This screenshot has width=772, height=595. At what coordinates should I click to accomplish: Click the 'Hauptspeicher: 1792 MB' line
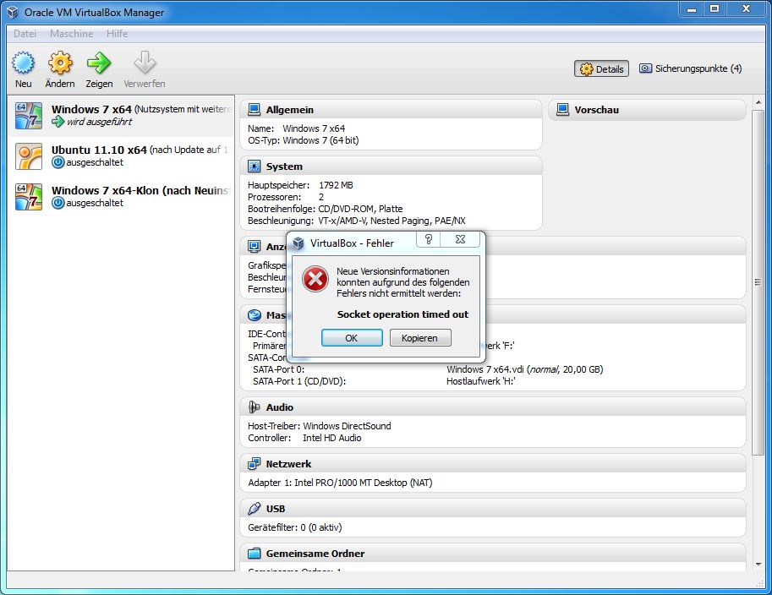pos(300,185)
